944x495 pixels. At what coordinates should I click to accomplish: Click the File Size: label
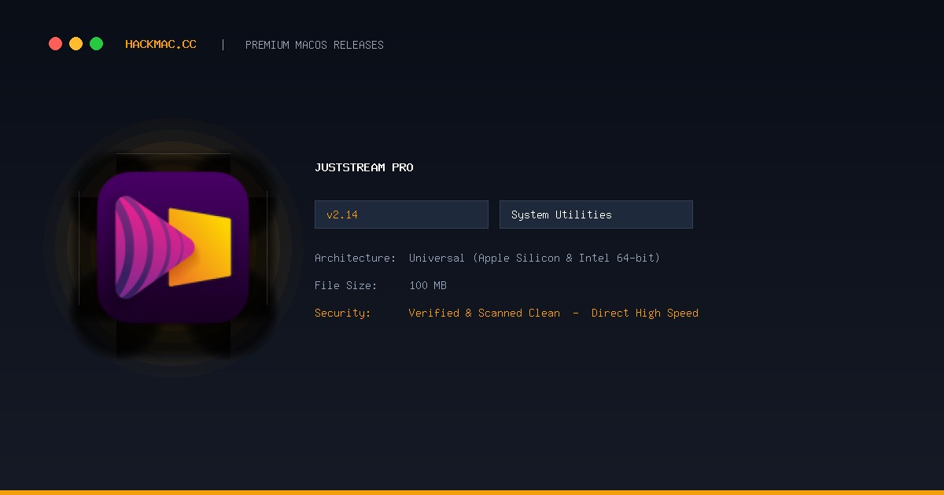[346, 285]
